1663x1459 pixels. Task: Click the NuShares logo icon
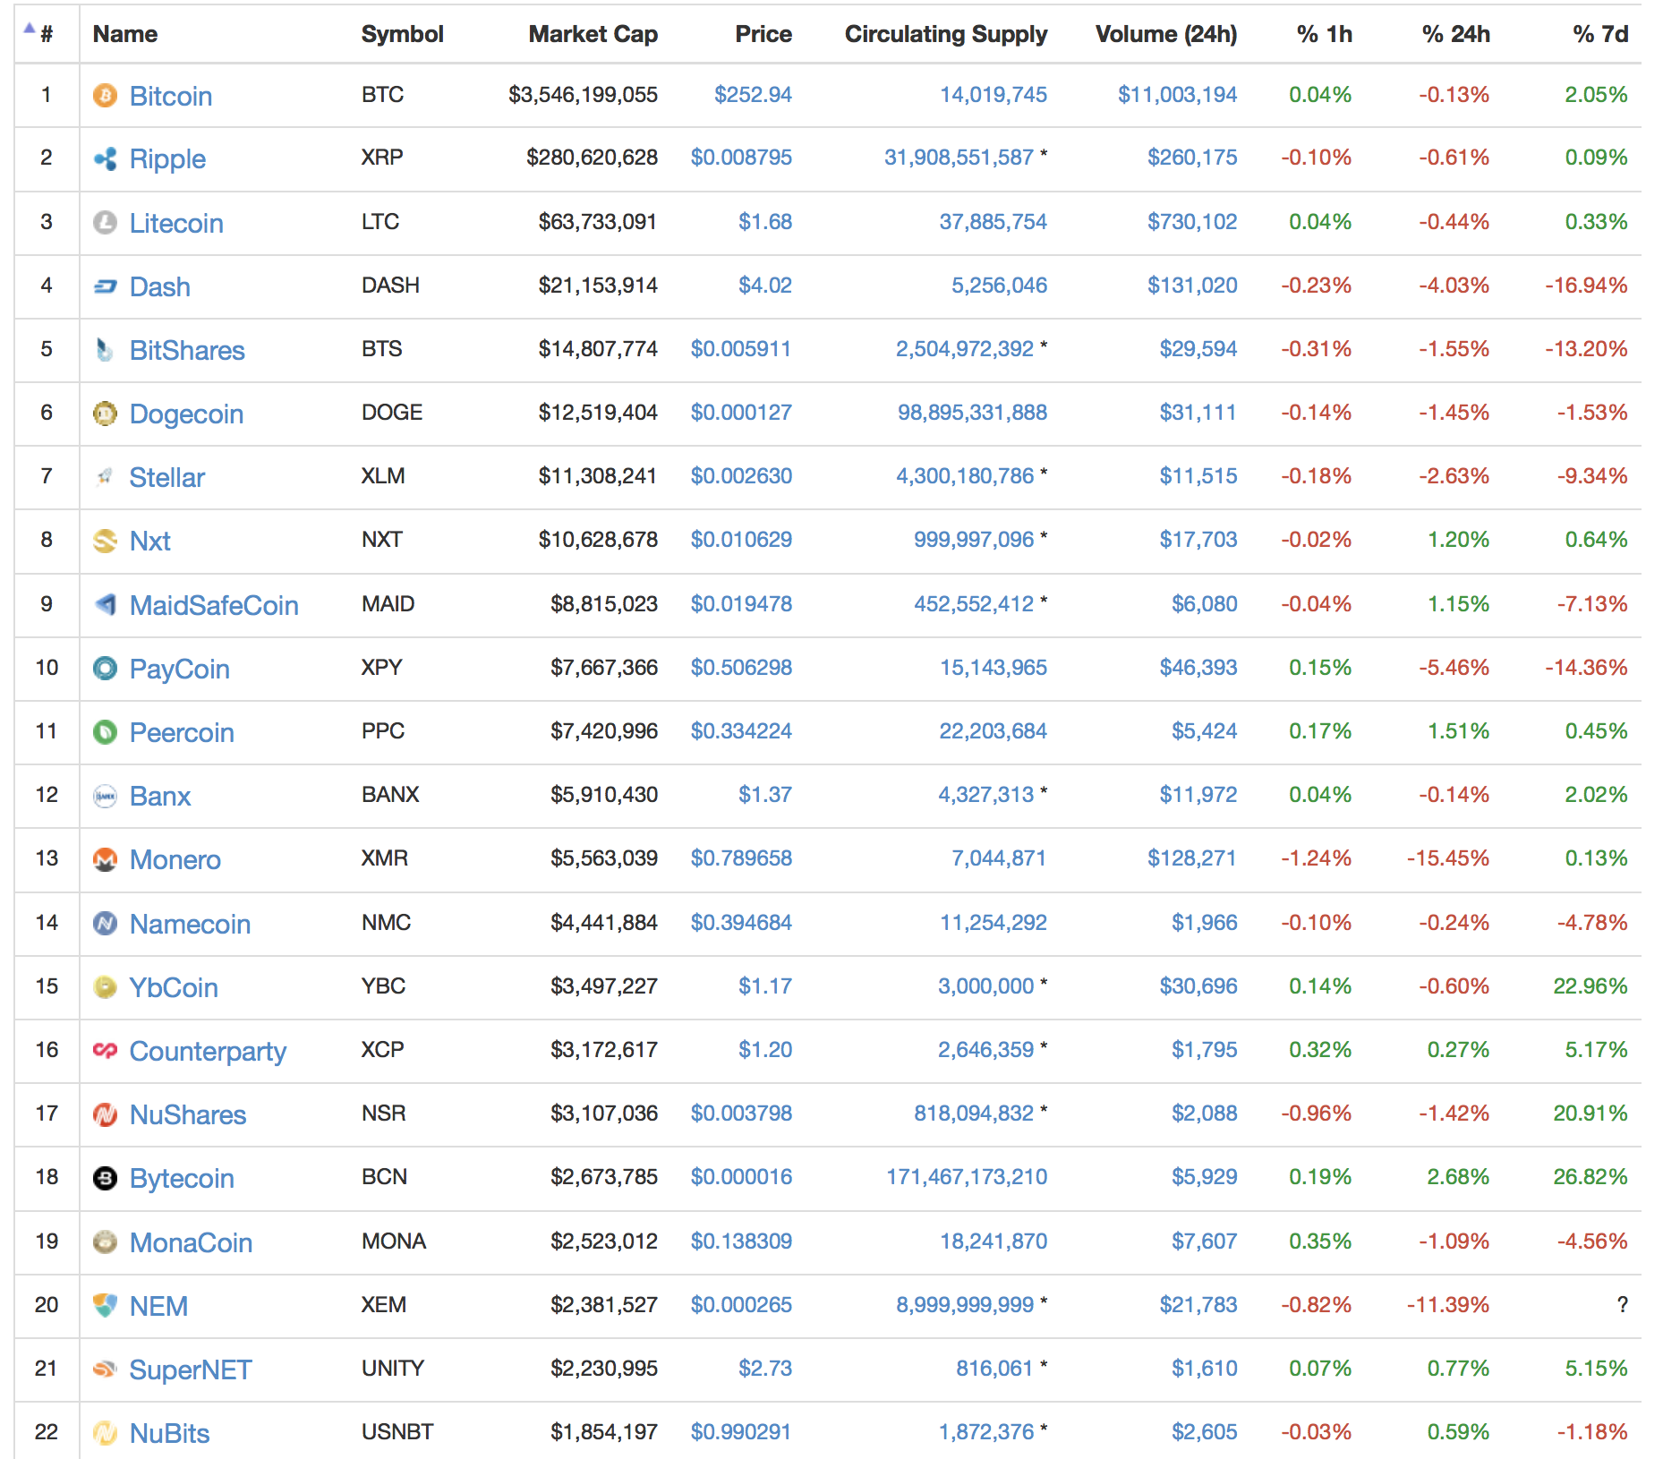[x=105, y=1114]
